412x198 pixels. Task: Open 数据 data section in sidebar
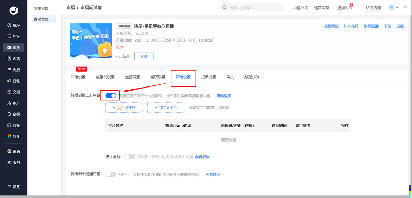point(14,126)
